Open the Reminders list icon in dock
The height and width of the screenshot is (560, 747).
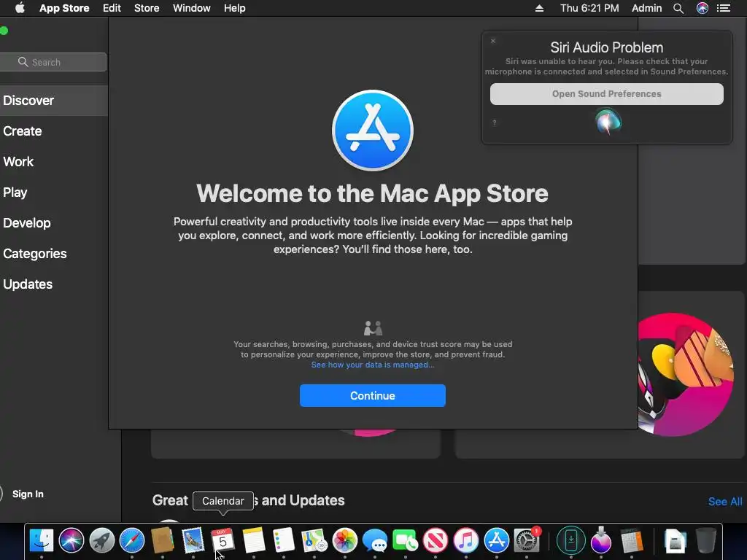point(284,540)
